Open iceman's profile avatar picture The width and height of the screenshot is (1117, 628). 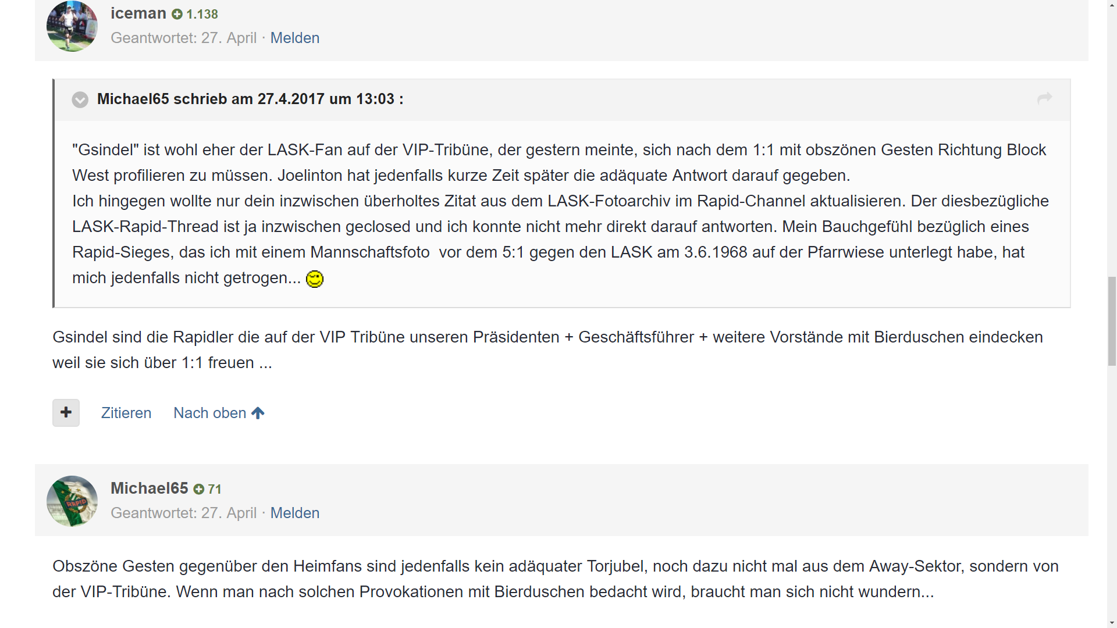click(72, 26)
